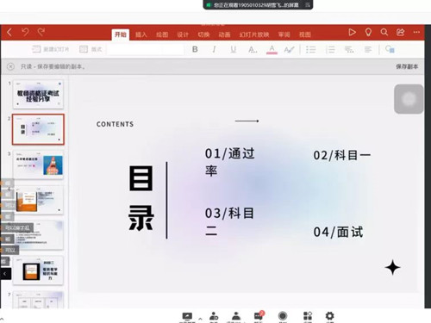Pick the red font color button

(272, 50)
